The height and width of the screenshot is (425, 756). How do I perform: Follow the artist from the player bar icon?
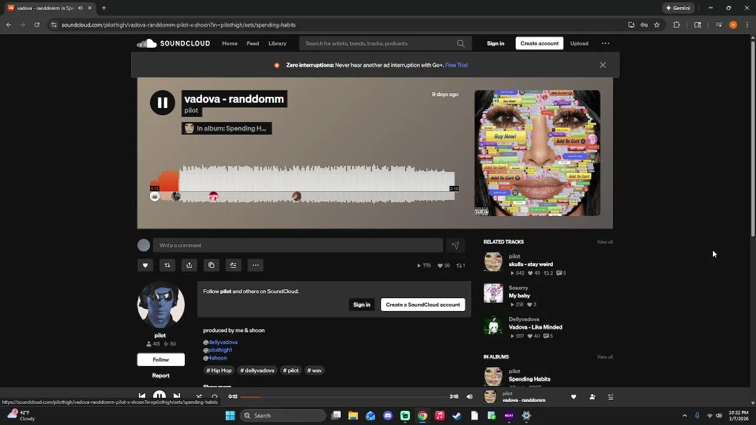(592, 397)
